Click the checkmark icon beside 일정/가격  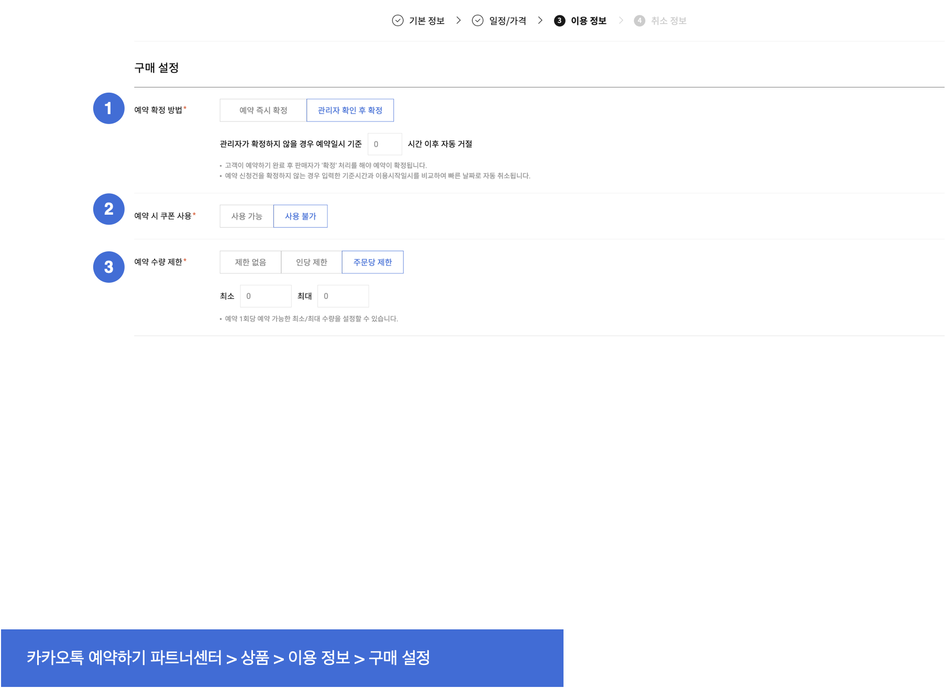pyautogui.click(x=478, y=20)
